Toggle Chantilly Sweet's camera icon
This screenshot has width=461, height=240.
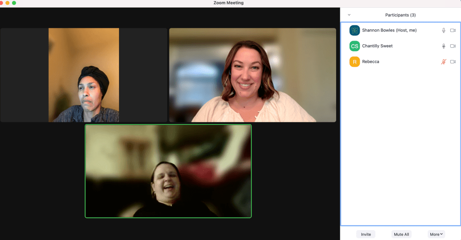pyautogui.click(x=453, y=46)
